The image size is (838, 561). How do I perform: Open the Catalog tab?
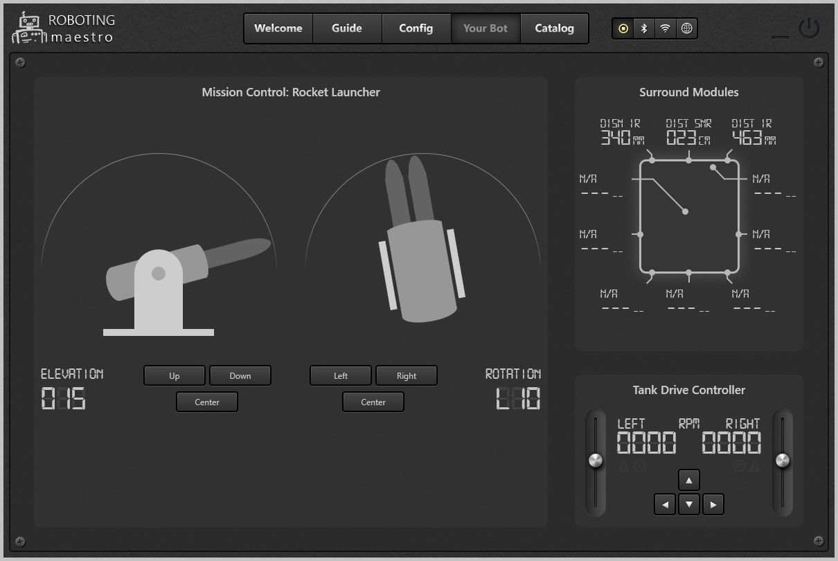(x=554, y=28)
